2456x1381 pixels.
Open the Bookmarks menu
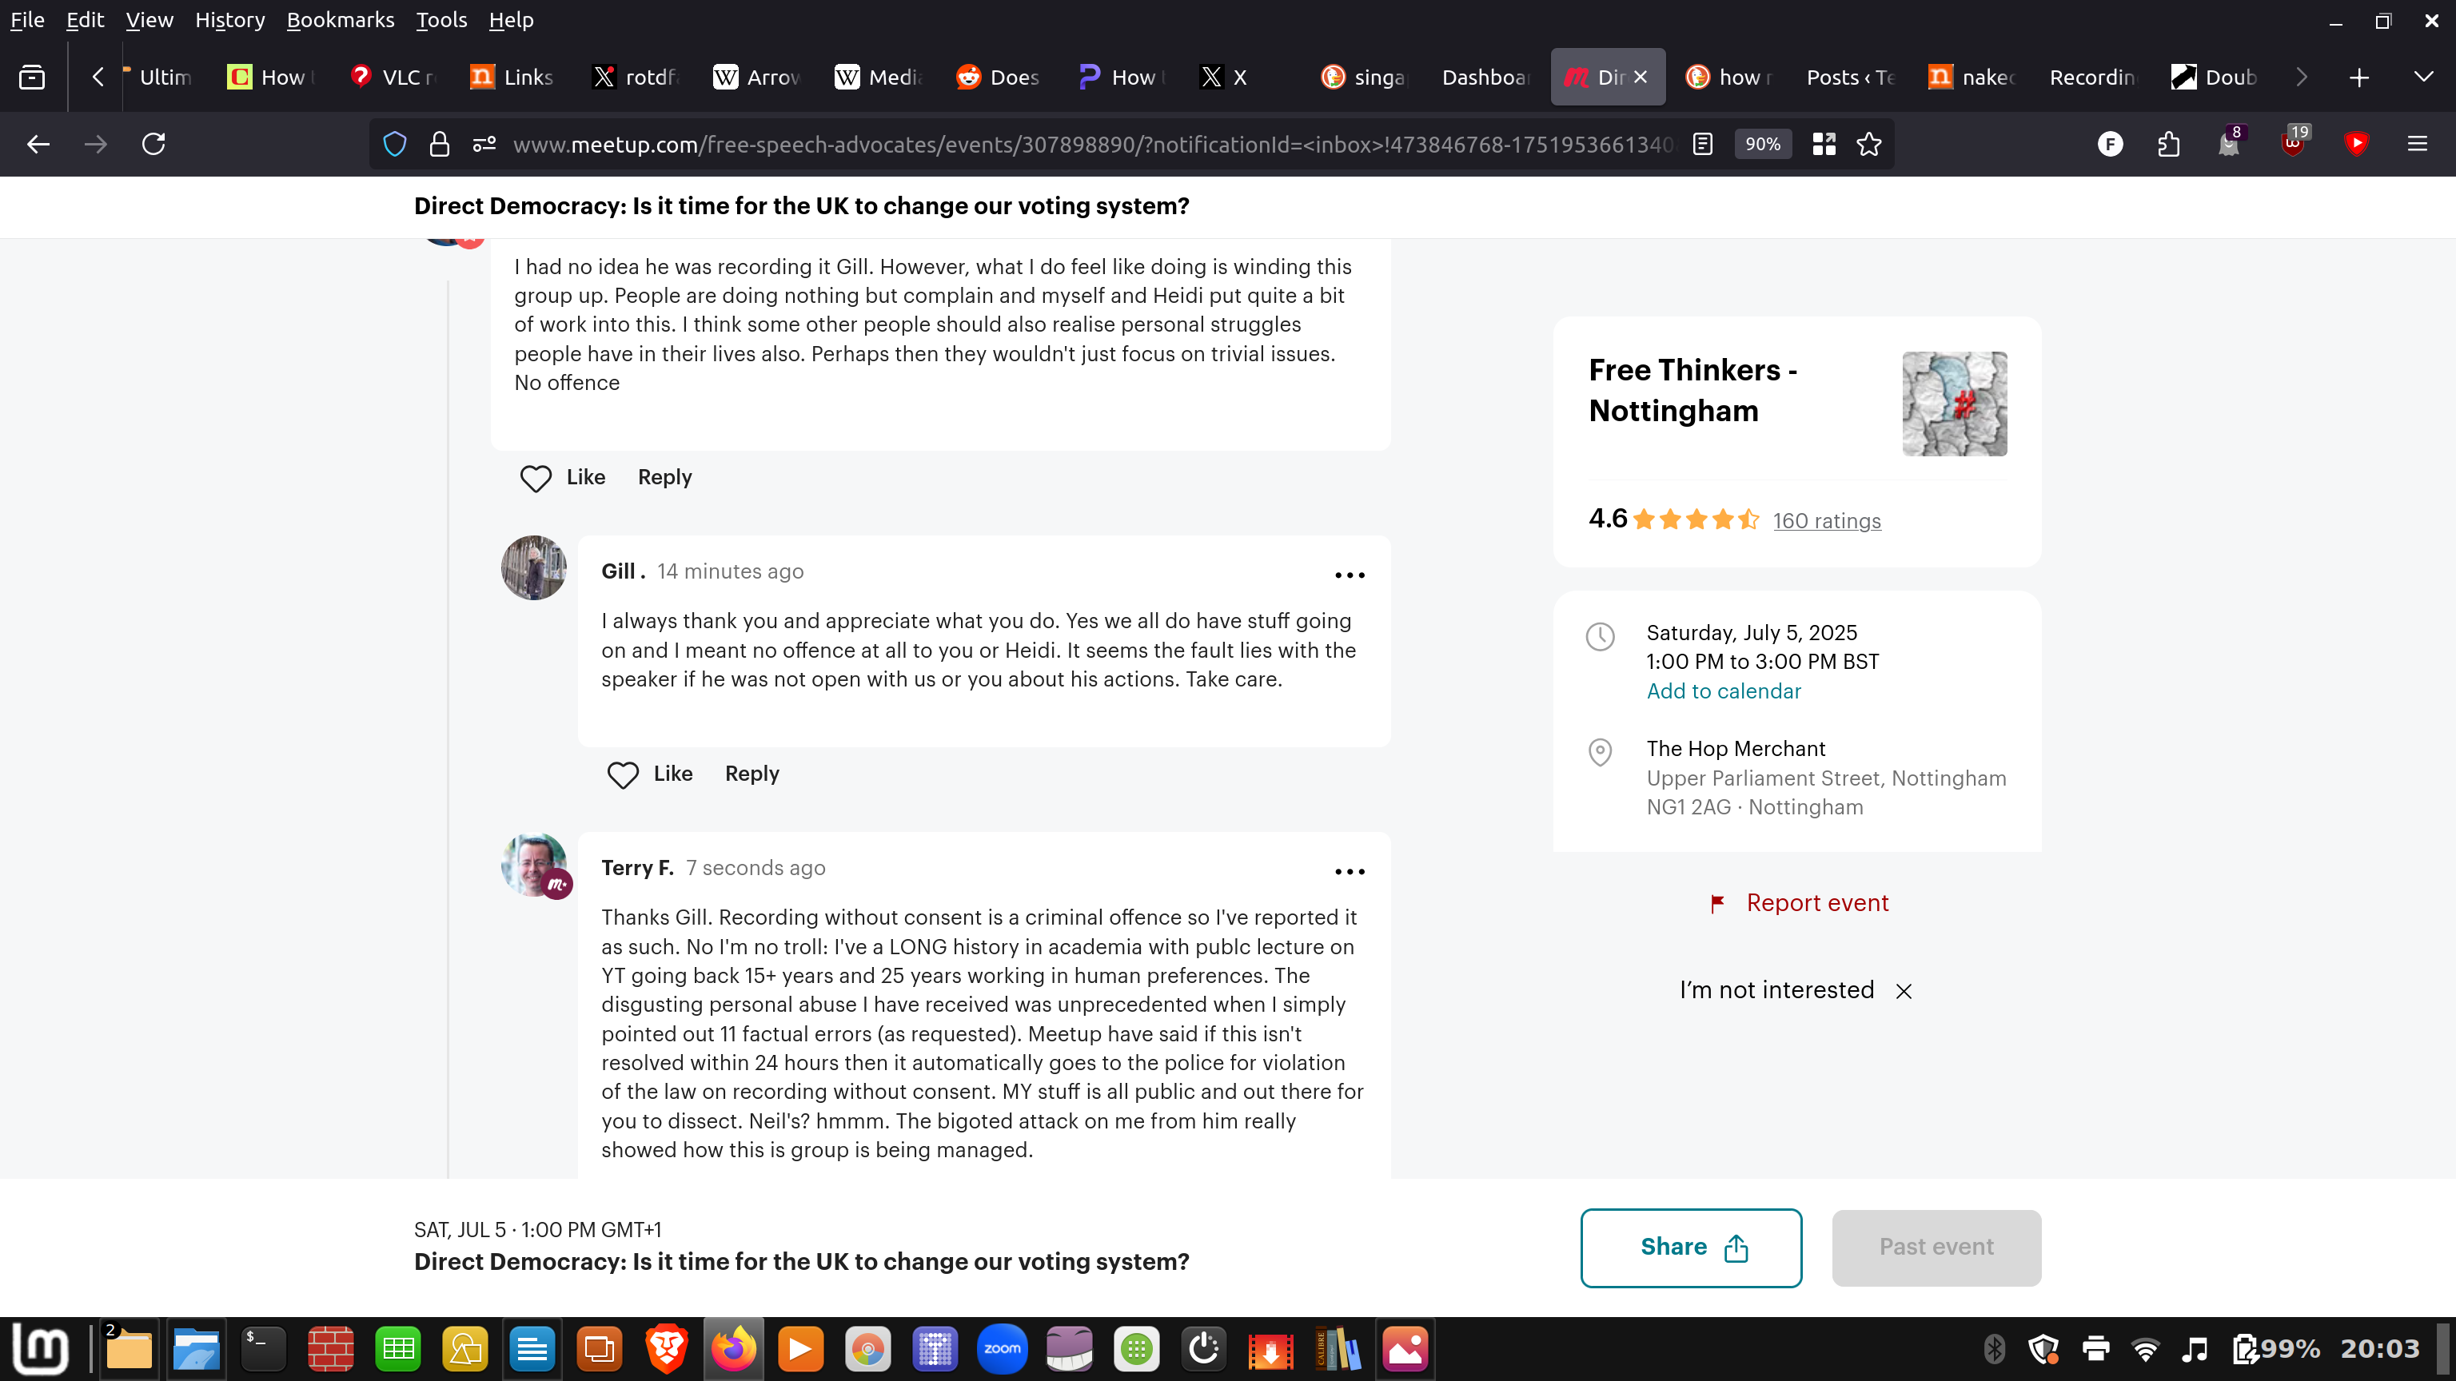341,20
